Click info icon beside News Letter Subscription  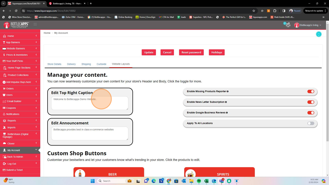click(x=226, y=102)
